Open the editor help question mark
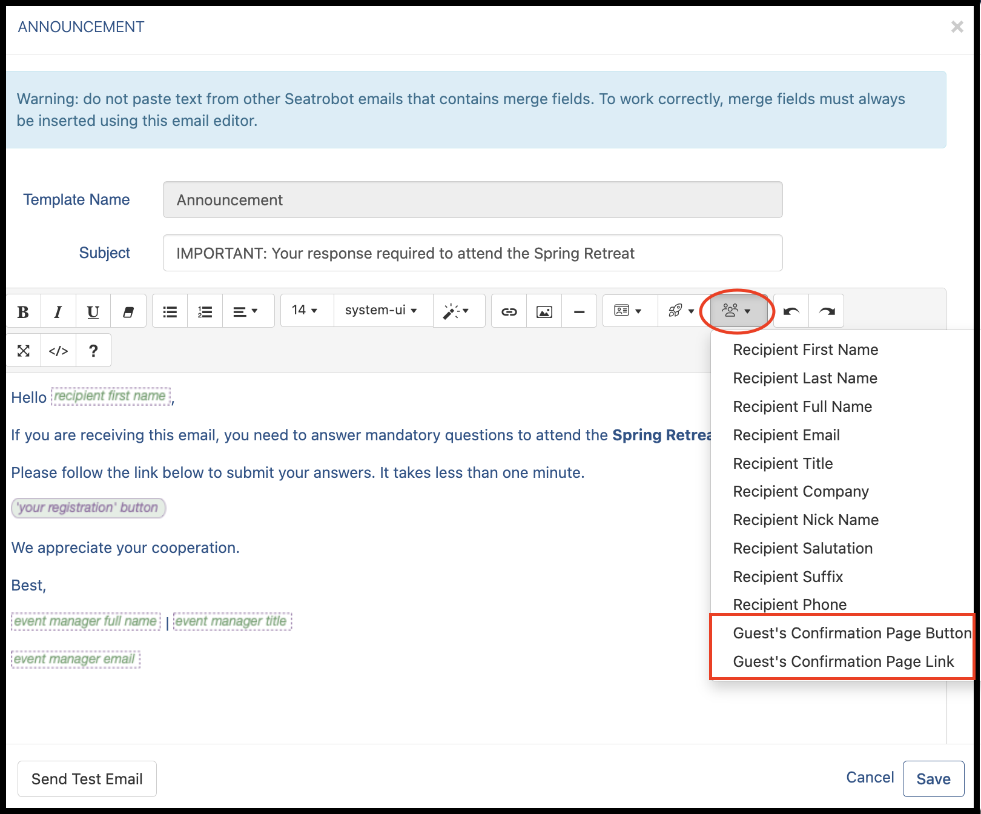Viewport: 981px width, 814px height. point(93,350)
